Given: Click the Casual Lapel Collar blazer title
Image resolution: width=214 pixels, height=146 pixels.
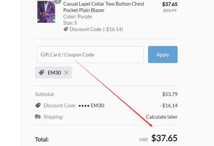Looking at the screenshot, I should click(103, 7).
